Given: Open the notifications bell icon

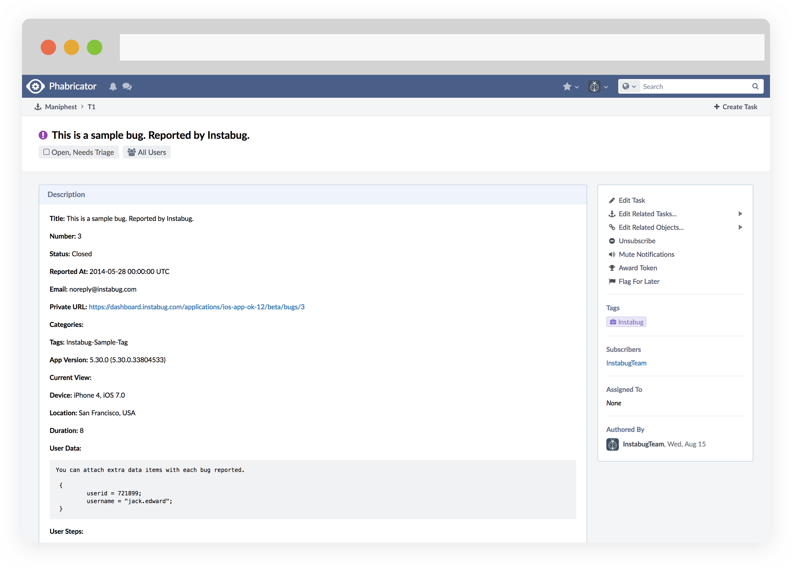Looking at the screenshot, I should 113,87.
